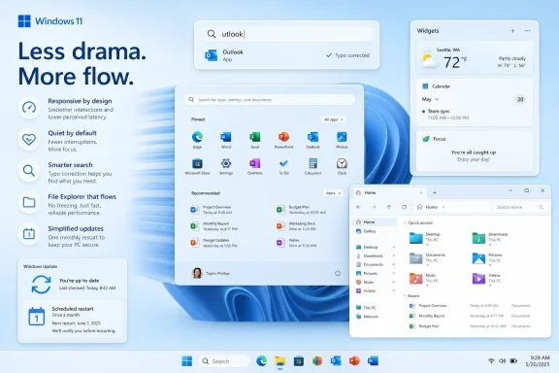Launch OneNote from pinned apps
559x373 pixels.
click(255, 166)
